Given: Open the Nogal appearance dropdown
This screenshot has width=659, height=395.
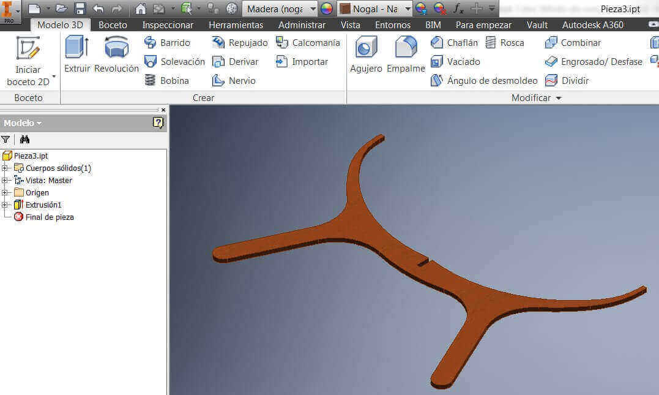Looking at the screenshot, I should coord(408,9).
